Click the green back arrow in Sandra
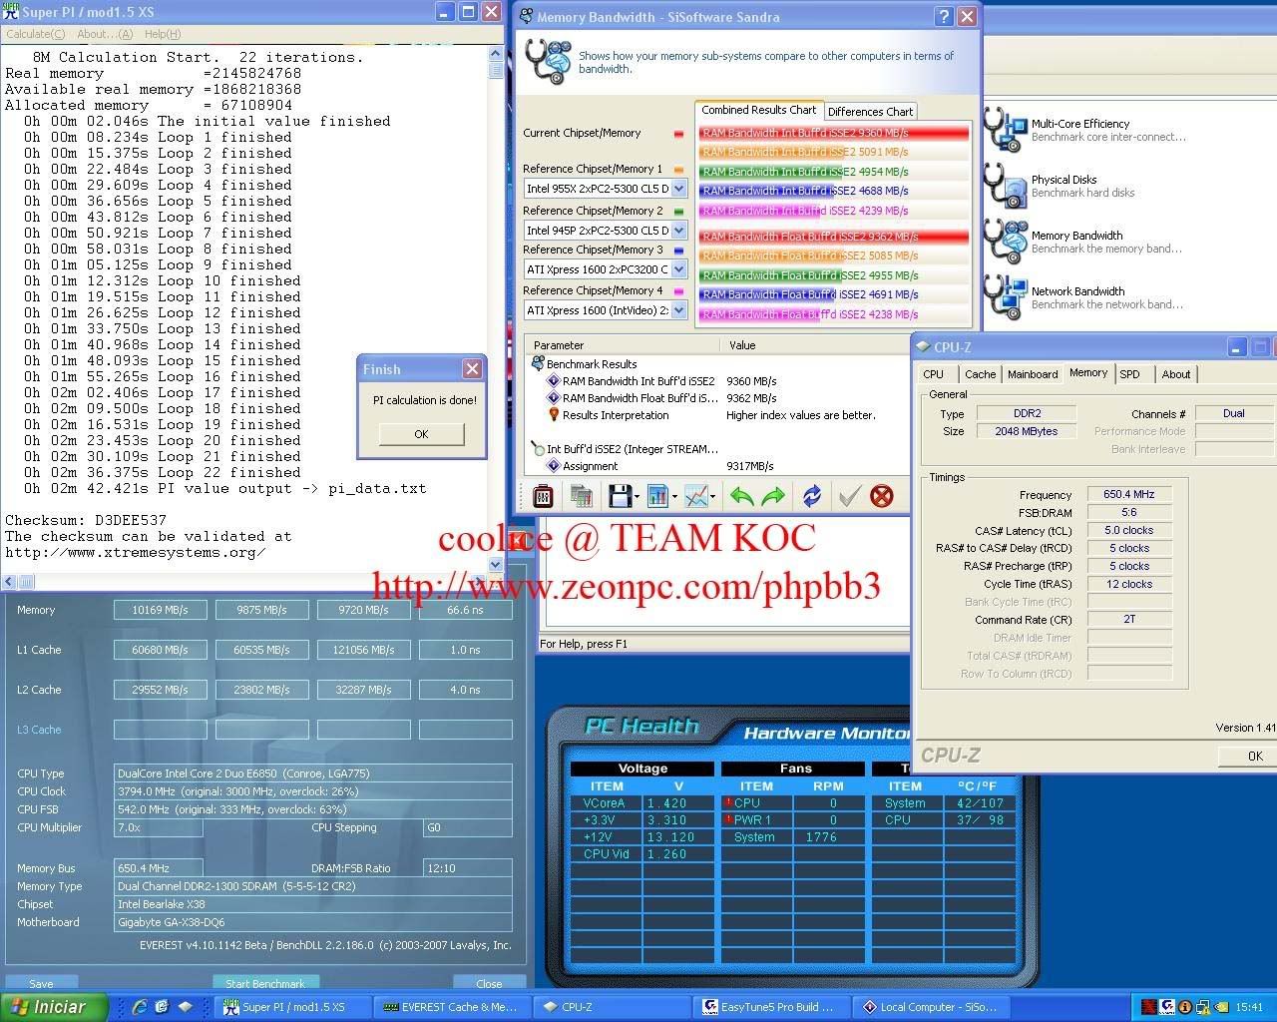Screen dimensions: 1277x1022 click(741, 496)
